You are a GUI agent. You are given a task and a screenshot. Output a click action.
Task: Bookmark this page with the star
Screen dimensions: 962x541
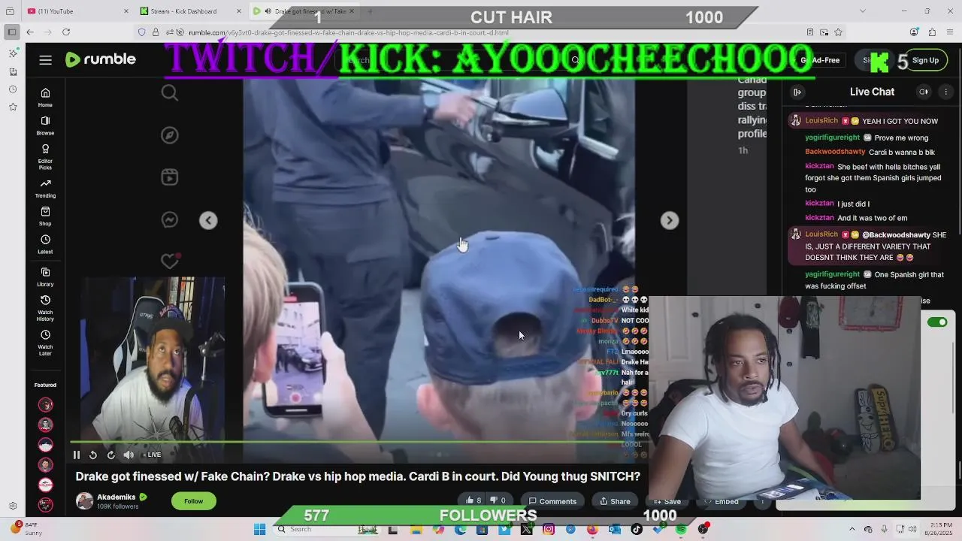pyautogui.click(x=838, y=32)
